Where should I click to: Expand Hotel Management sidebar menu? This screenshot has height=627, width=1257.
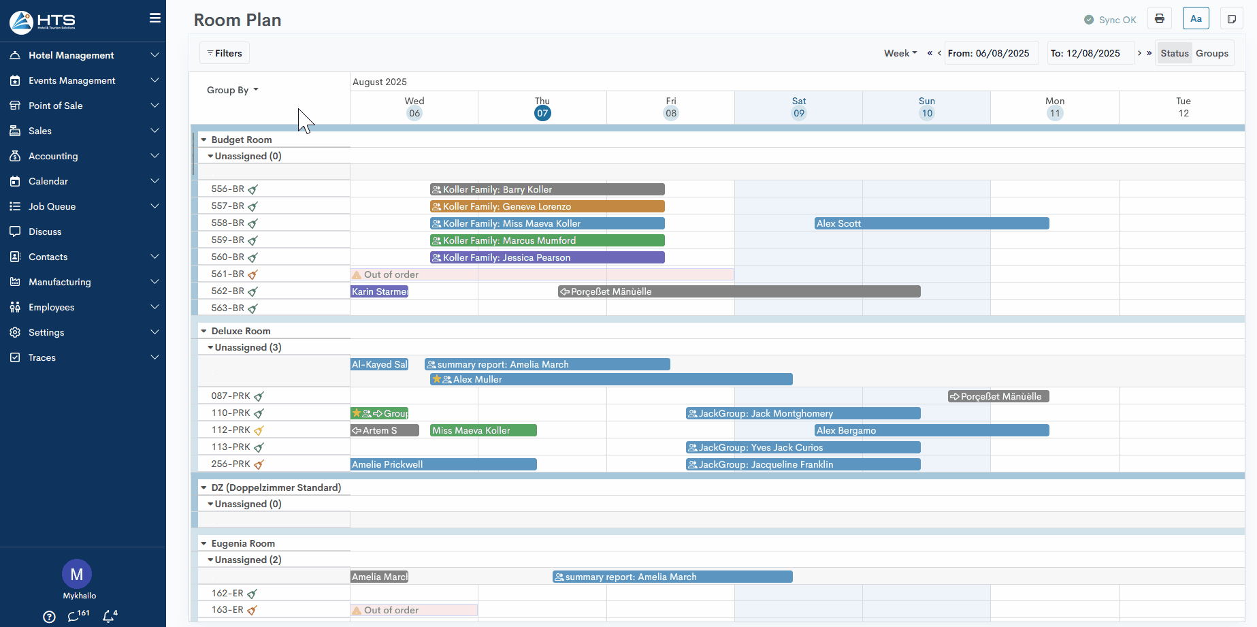[83, 55]
